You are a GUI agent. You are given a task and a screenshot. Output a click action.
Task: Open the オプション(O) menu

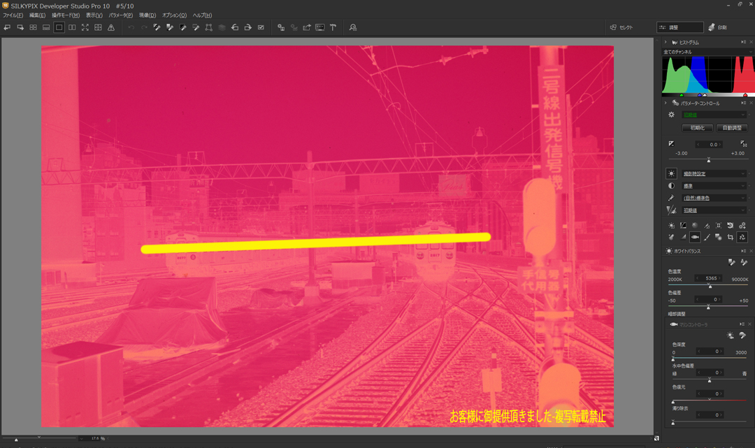[x=174, y=15]
